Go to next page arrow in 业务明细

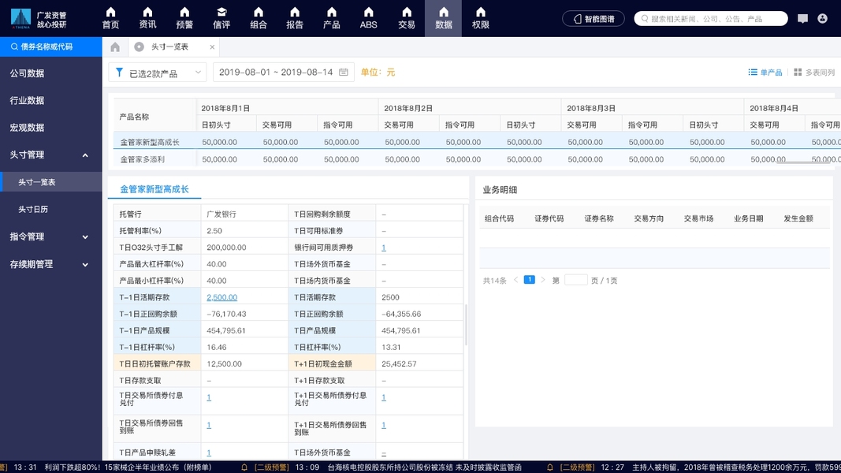543,280
